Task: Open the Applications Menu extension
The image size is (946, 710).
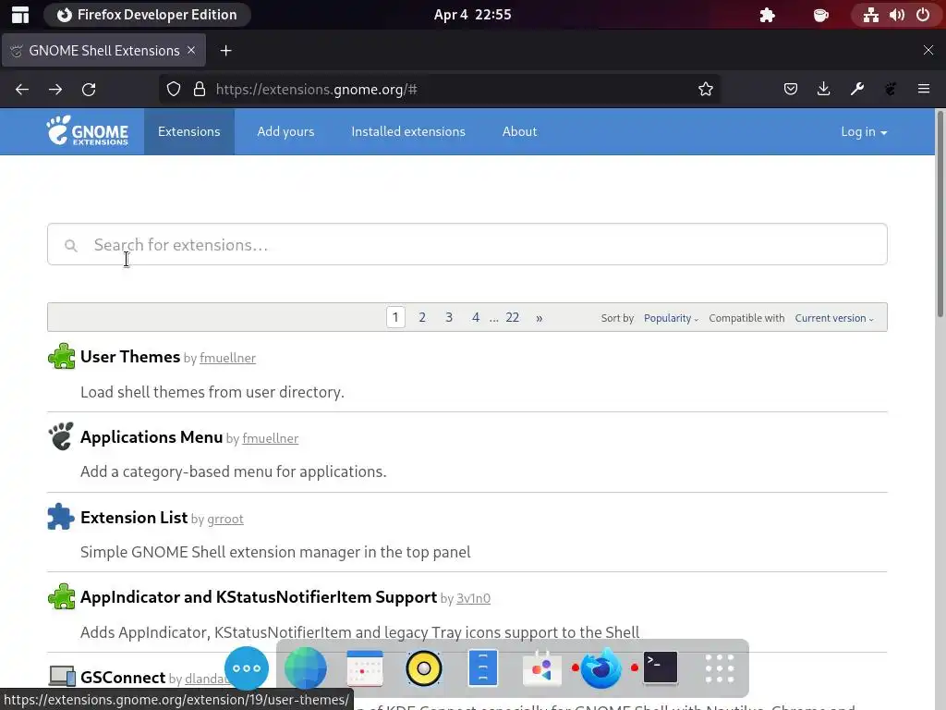Action: tap(152, 437)
